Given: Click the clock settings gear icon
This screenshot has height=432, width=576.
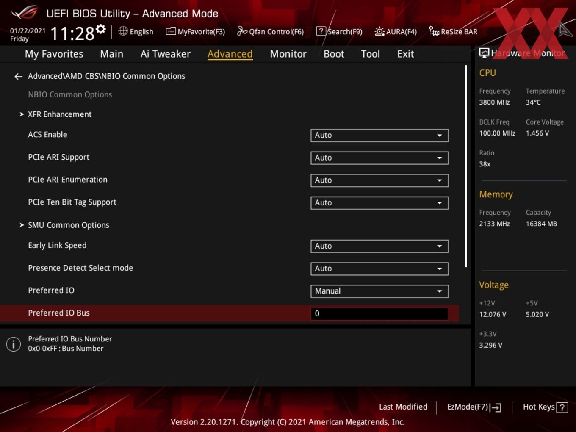Looking at the screenshot, I should [101, 29].
